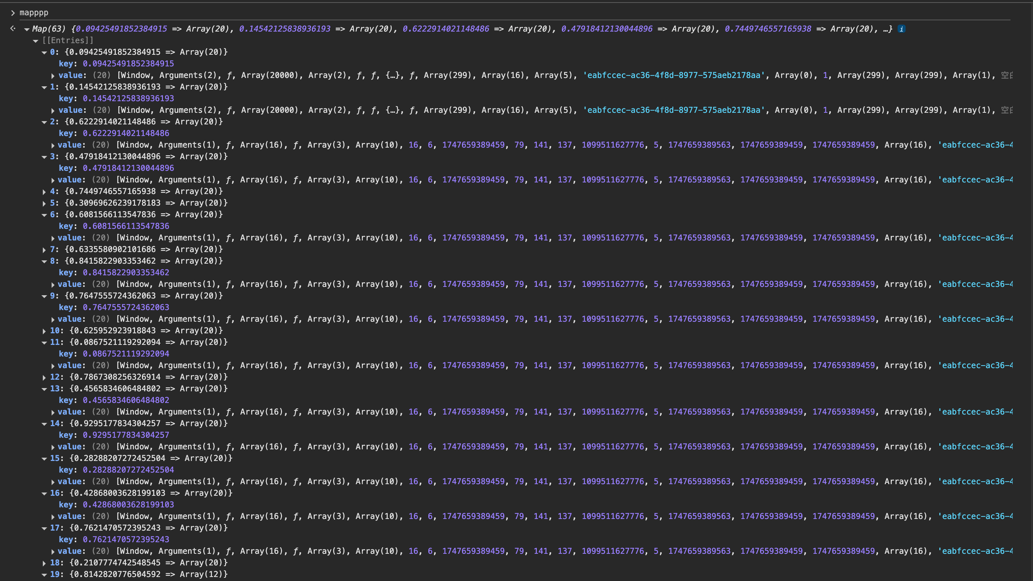Collapse entry 19 containing Array(12)
This screenshot has height=581, width=1033.
point(45,575)
